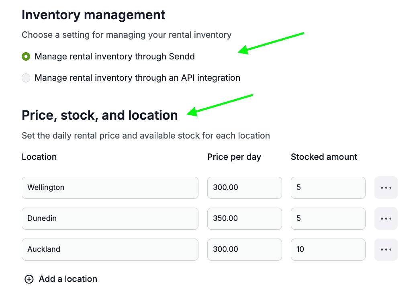417x306 pixels.
Task: Click the Price per day column header
Action: click(234, 157)
